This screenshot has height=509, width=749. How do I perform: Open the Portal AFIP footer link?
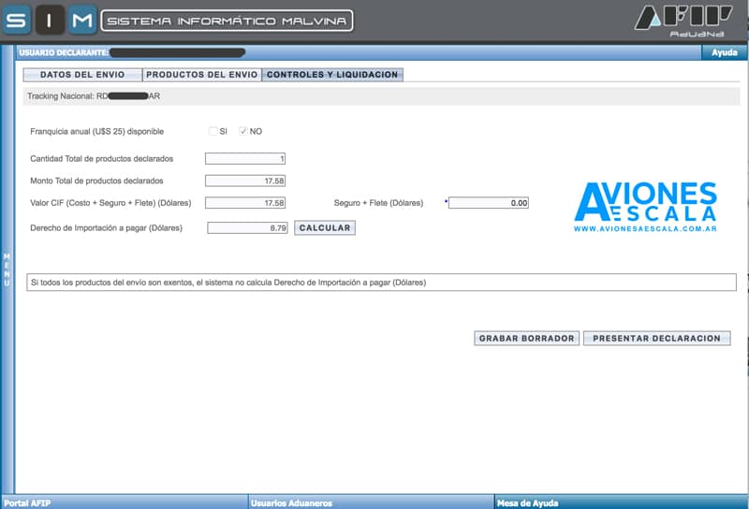[27, 502]
